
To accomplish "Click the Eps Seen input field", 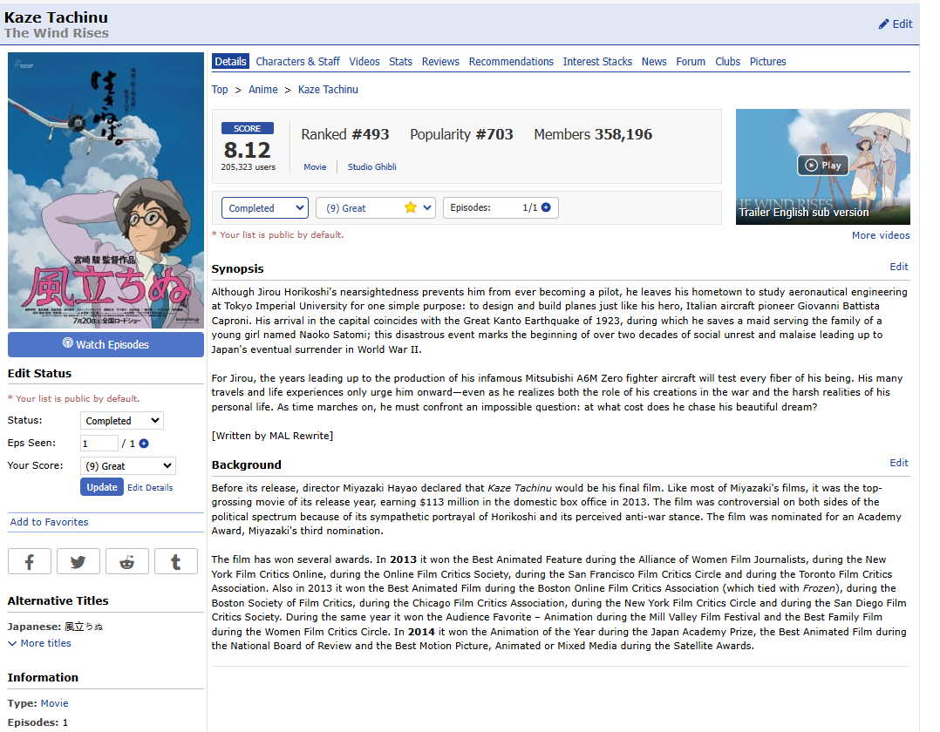I will tap(99, 444).
